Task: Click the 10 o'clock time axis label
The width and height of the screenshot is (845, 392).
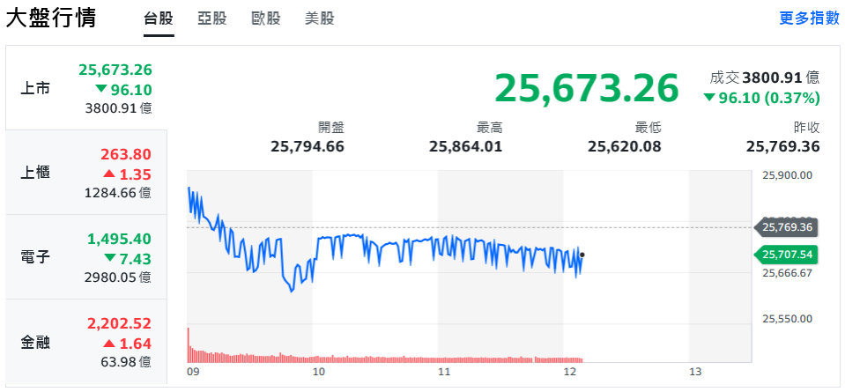Action: (x=319, y=373)
